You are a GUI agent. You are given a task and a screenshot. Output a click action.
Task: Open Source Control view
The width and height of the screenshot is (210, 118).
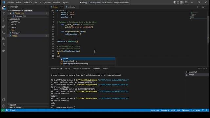pos(4,20)
